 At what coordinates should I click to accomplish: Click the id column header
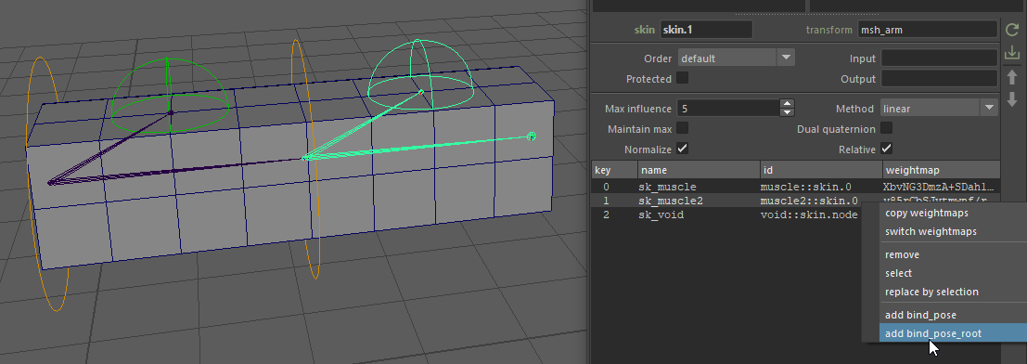tap(821, 170)
